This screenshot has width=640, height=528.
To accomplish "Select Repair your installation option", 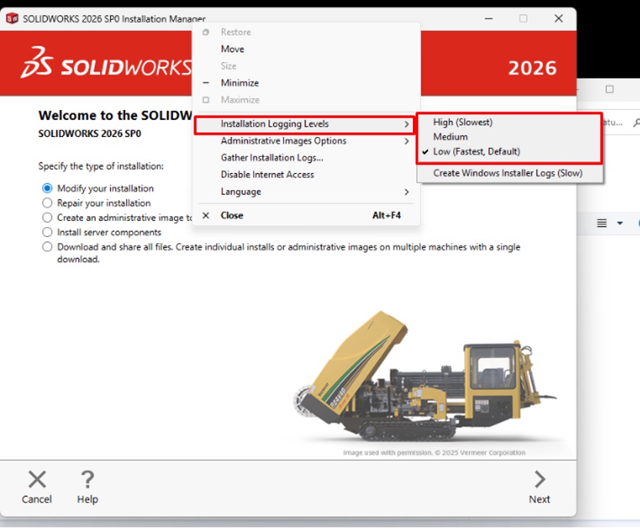I will coord(48,203).
